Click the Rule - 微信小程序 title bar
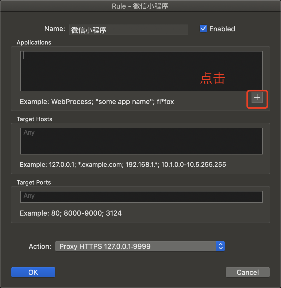The height and width of the screenshot is (288, 281). click(x=140, y=6)
